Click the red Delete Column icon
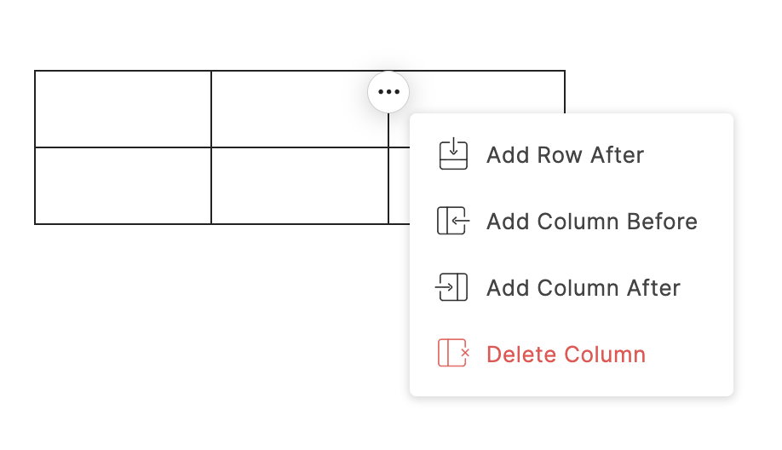 (453, 354)
